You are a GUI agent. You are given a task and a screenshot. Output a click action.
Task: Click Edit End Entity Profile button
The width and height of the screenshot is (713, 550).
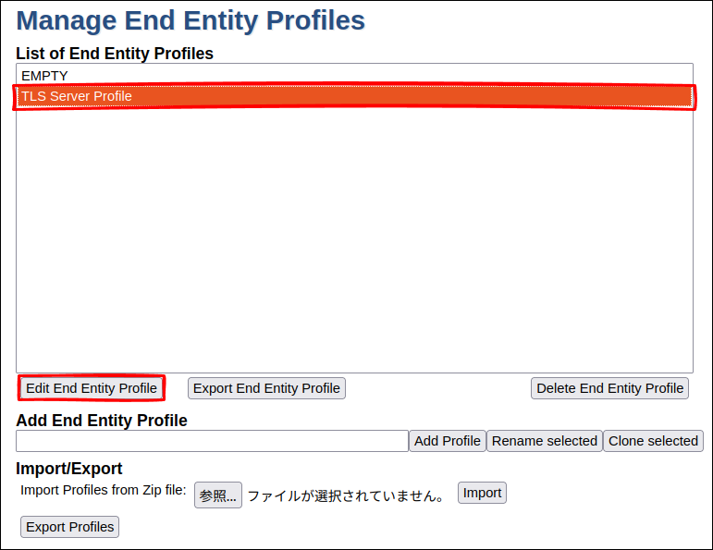coord(92,388)
